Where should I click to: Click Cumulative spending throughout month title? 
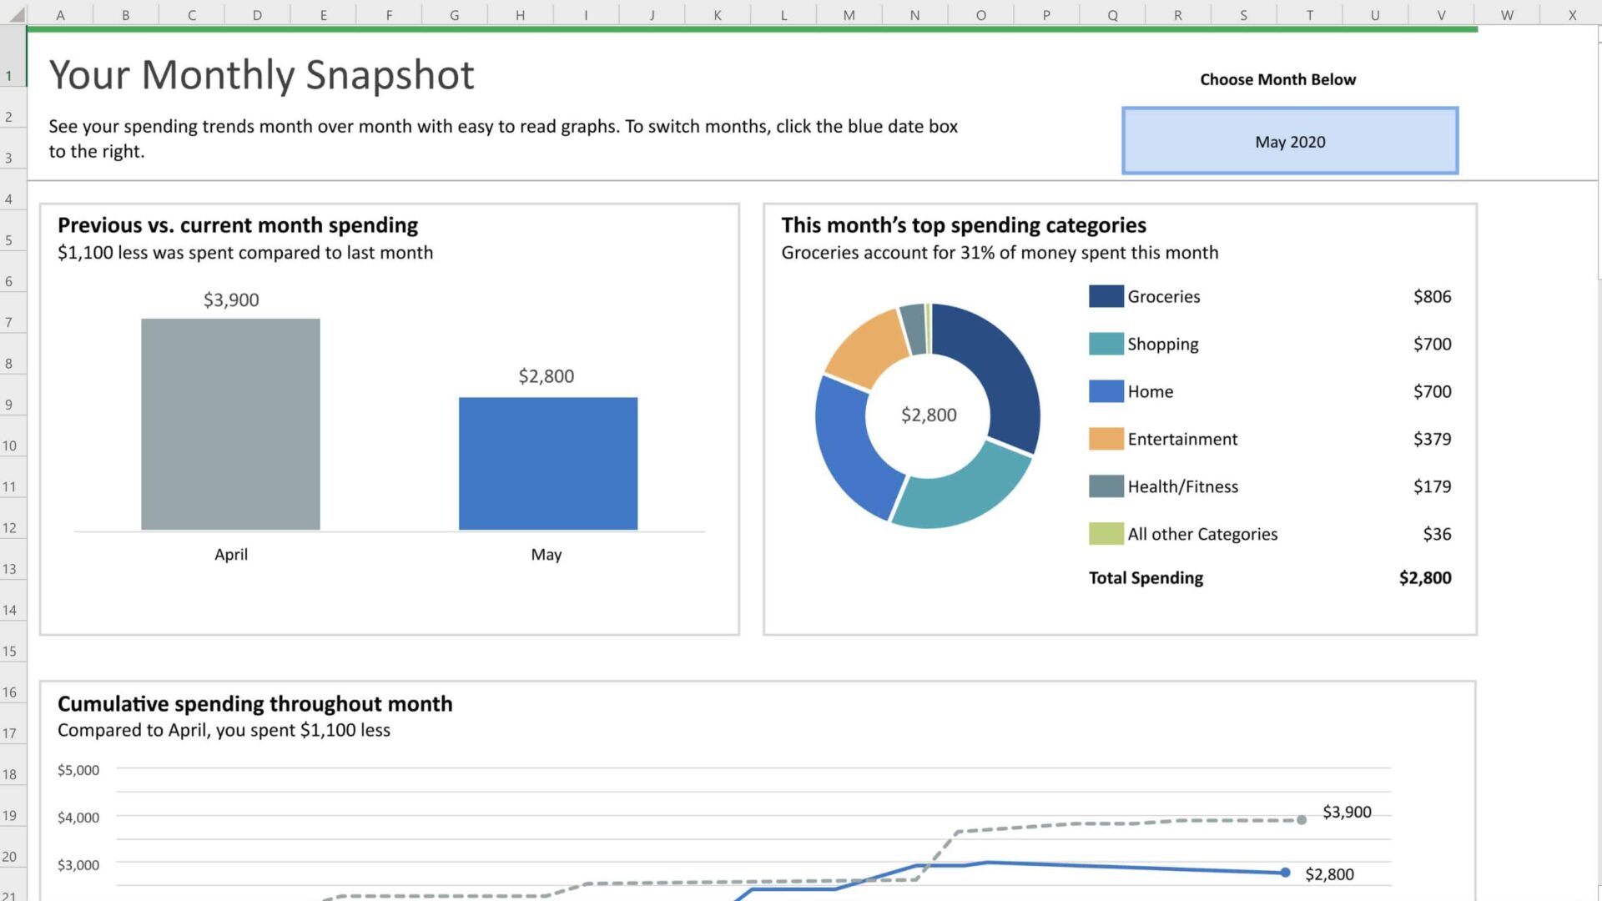click(x=254, y=703)
